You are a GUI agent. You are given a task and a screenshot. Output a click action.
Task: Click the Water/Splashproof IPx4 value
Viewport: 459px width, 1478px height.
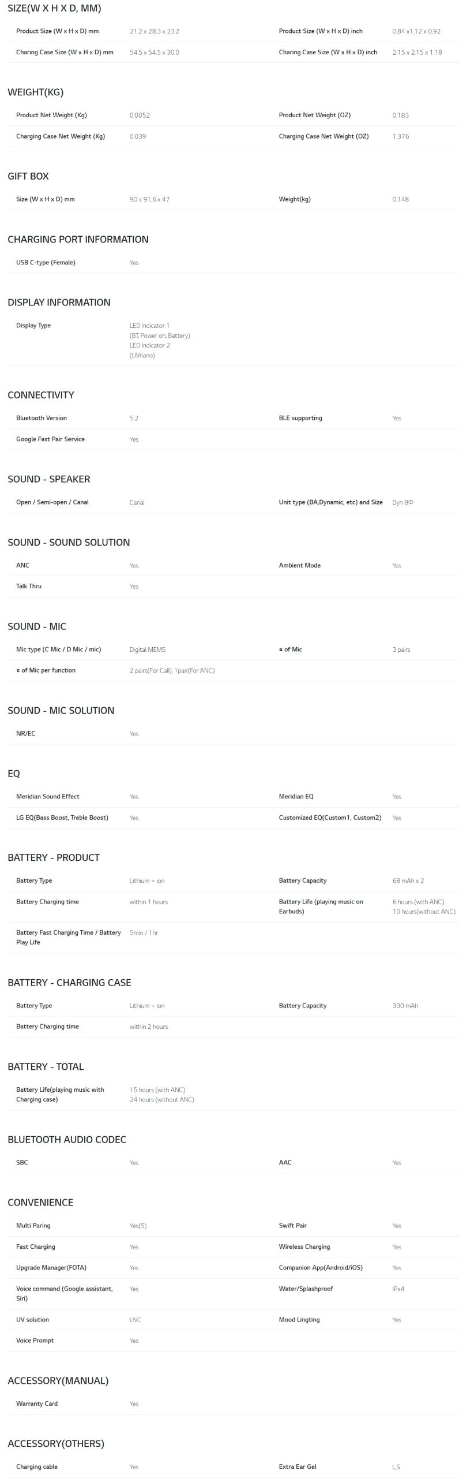tap(398, 1289)
